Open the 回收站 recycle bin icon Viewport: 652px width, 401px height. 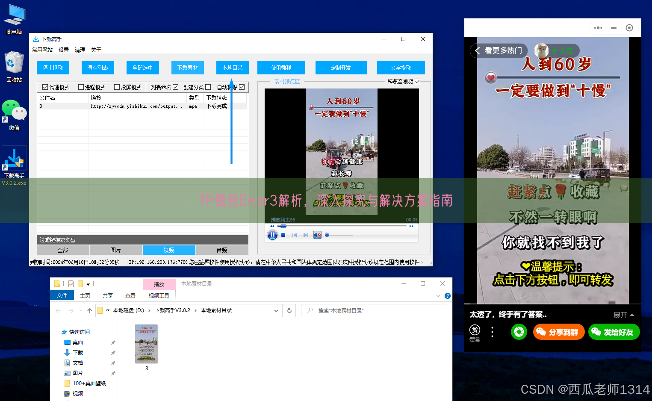(14, 67)
